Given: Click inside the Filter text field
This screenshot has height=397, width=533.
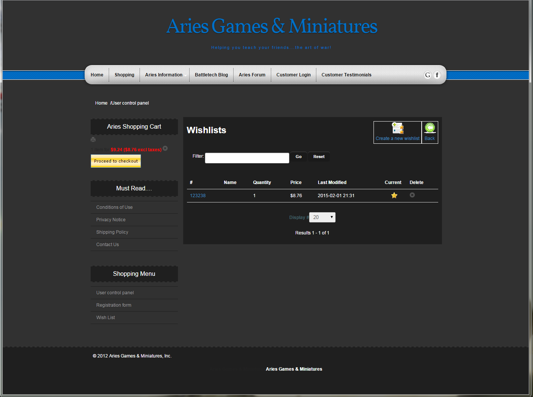Looking at the screenshot, I should (247, 158).
